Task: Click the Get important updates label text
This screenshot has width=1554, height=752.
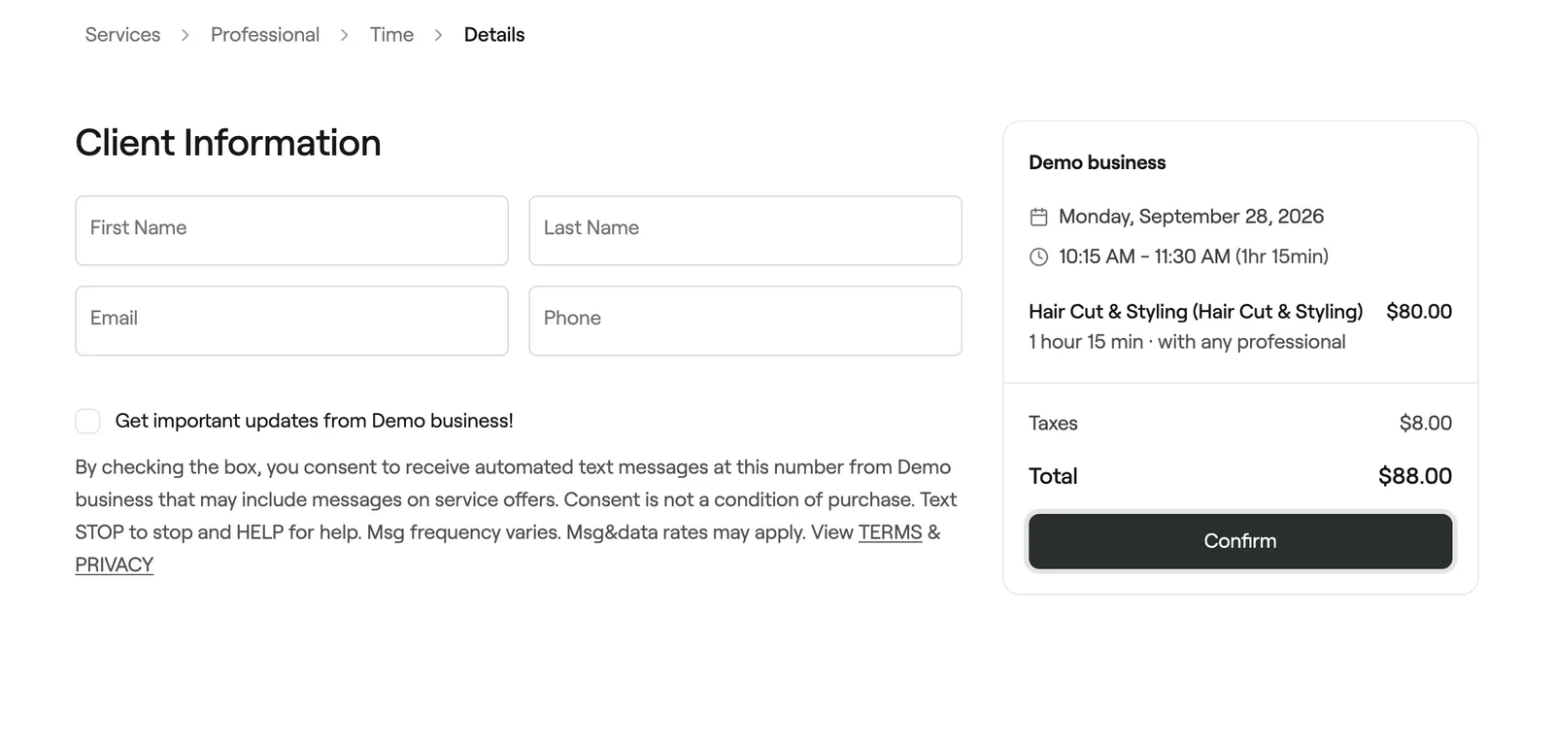Action: (x=314, y=421)
